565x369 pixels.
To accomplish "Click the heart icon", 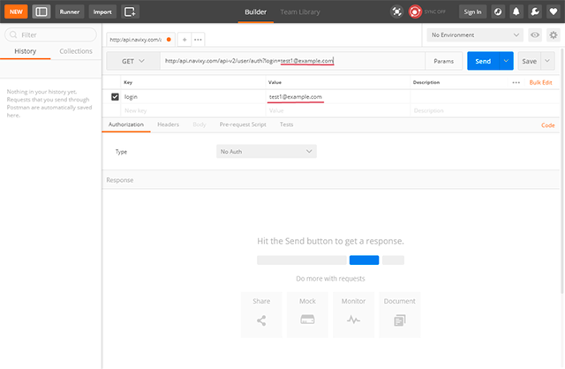I will tap(554, 11).
